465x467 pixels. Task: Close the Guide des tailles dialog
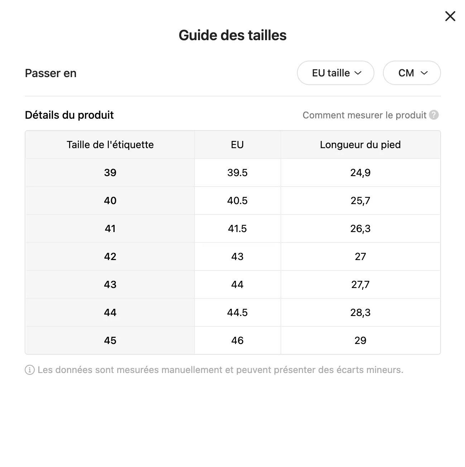tap(450, 16)
